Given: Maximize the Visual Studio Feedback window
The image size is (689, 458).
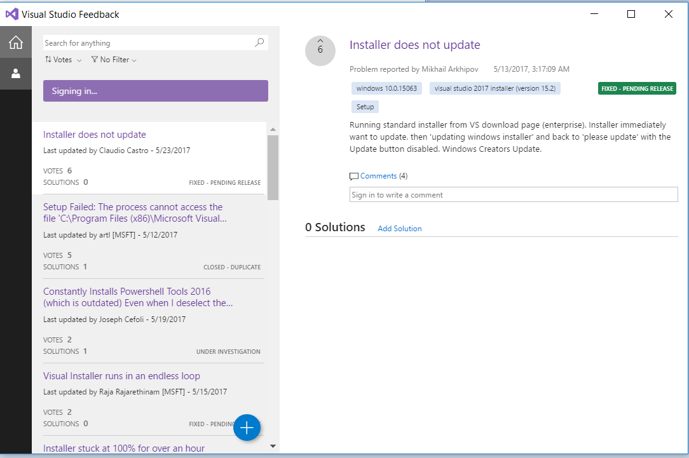Looking at the screenshot, I should (631, 14).
